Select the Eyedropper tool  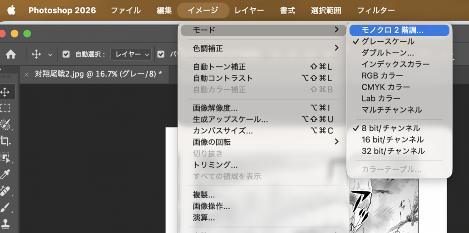click(5, 174)
